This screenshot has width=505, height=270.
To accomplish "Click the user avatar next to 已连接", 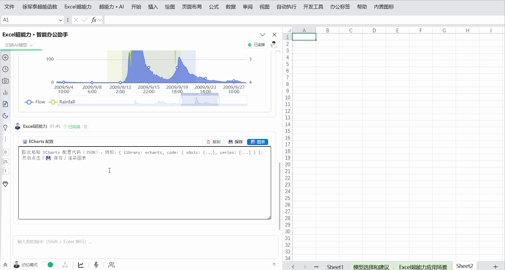I will pos(274,45).
